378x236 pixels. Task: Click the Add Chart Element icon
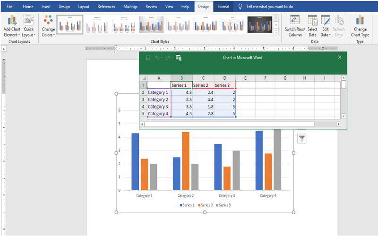click(x=12, y=20)
